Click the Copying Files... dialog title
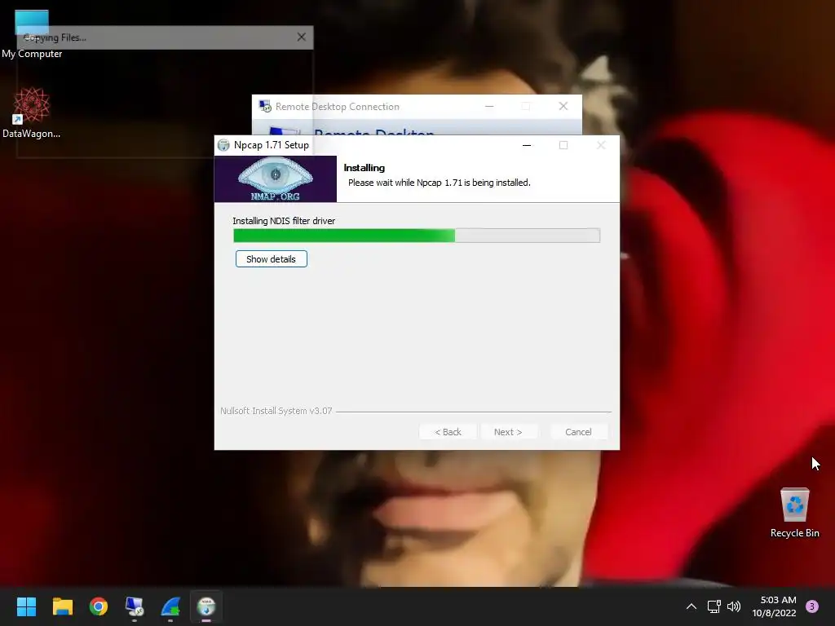 [55, 37]
